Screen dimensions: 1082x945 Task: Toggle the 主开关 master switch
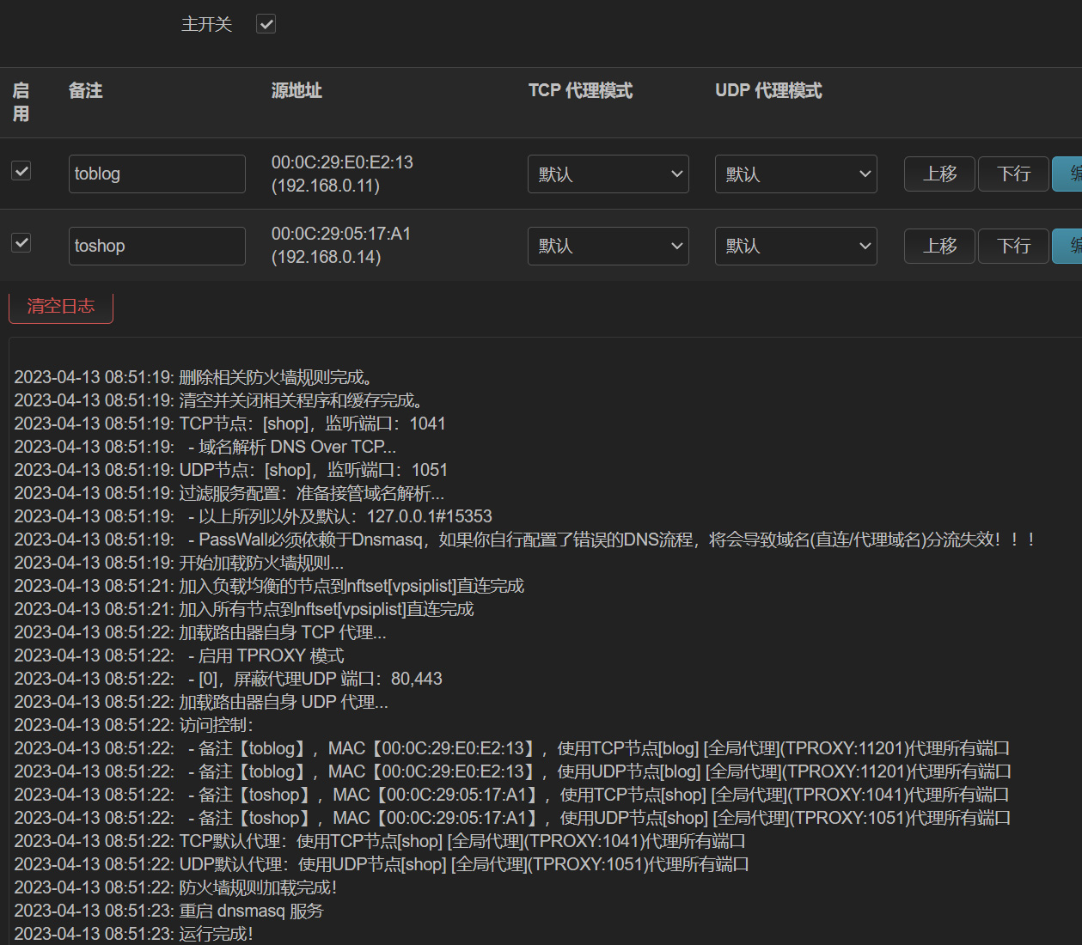click(266, 24)
